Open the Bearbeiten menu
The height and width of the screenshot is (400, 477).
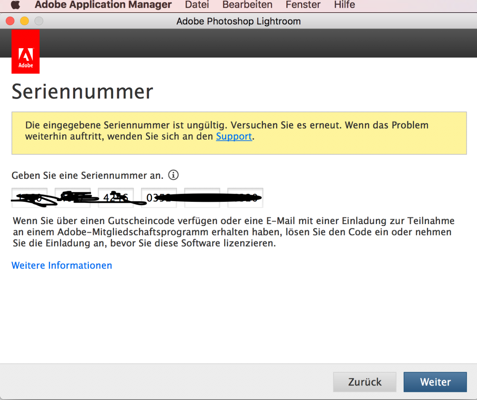(247, 5)
